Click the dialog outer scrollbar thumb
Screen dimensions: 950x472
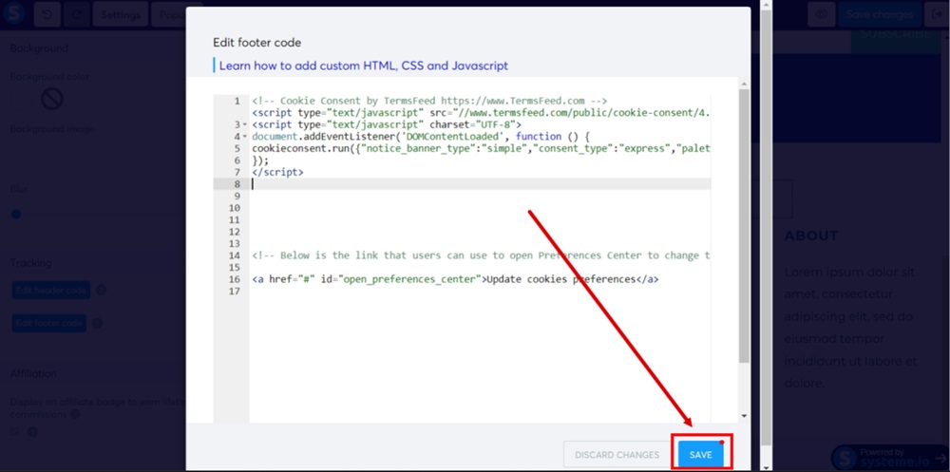[x=766, y=228]
